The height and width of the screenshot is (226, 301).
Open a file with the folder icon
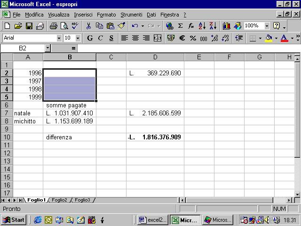[18, 26]
